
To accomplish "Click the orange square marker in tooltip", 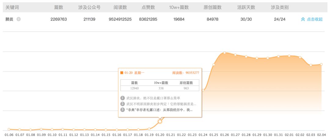I will pos(122,73).
